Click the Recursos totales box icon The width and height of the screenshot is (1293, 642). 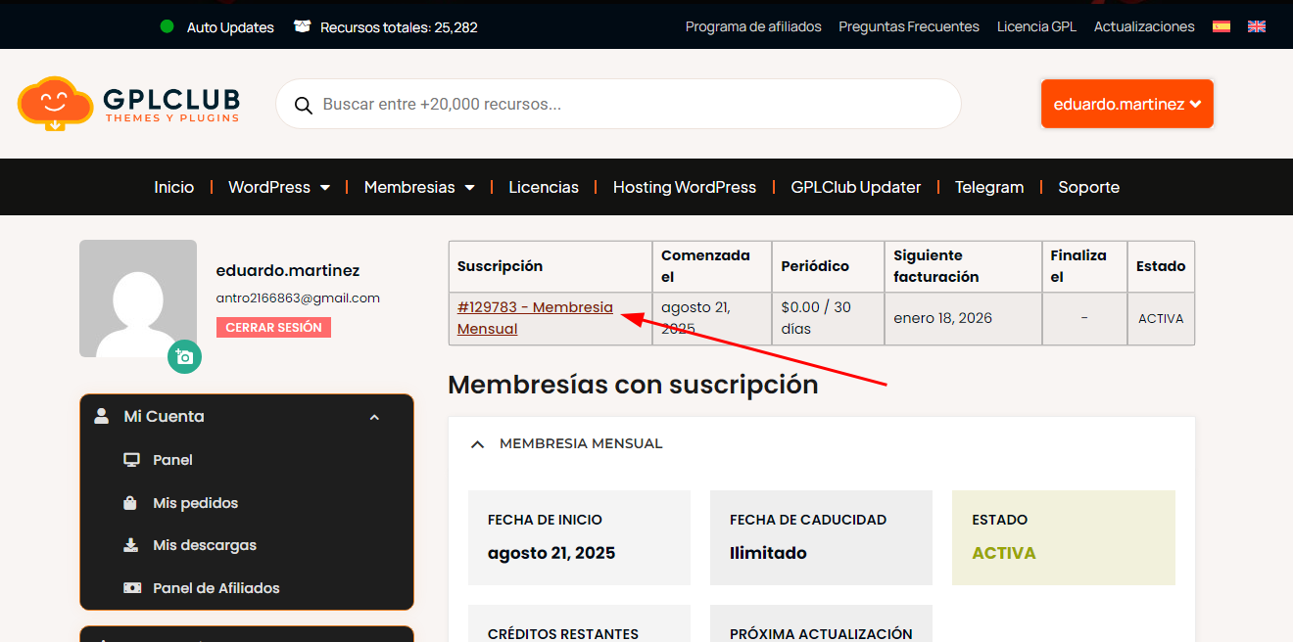point(303,26)
